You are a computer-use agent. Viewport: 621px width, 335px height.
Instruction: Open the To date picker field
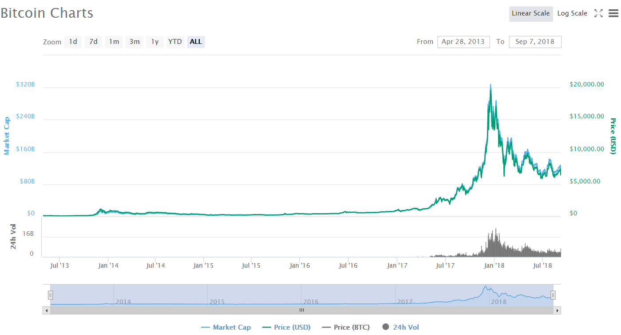point(535,41)
